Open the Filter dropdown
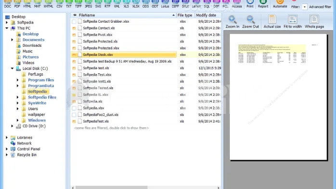 (304, 7)
